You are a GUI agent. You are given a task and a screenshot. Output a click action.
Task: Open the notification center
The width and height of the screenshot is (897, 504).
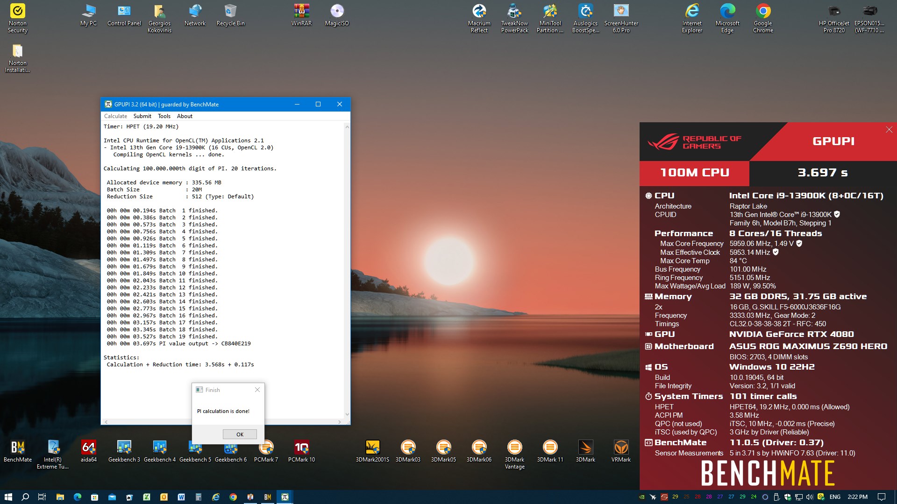[x=882, y=497]
